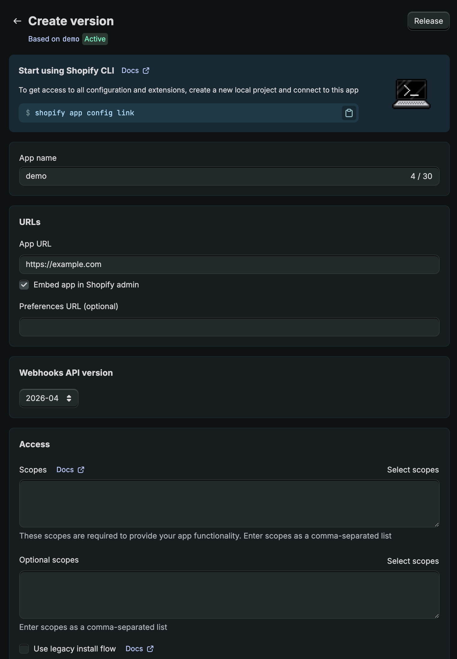Enable Use legacy install flow checkbox
The image size is (457, 659).
point(24,649)
